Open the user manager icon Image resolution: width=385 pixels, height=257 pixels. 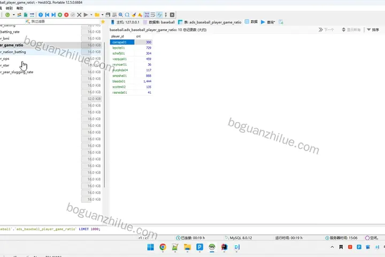click(19, 15)
